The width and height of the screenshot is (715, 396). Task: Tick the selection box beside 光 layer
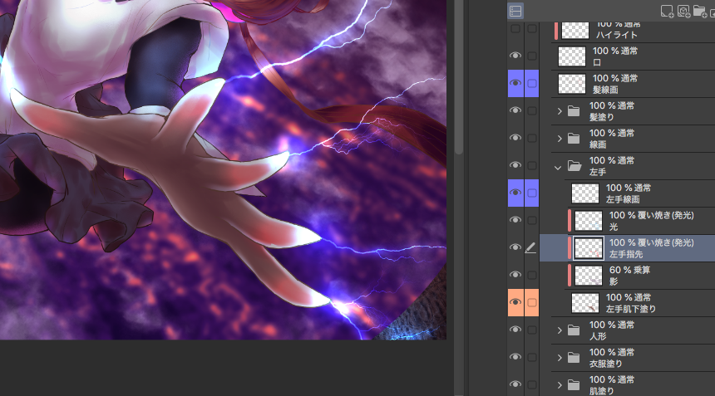[x=532, y=220]
